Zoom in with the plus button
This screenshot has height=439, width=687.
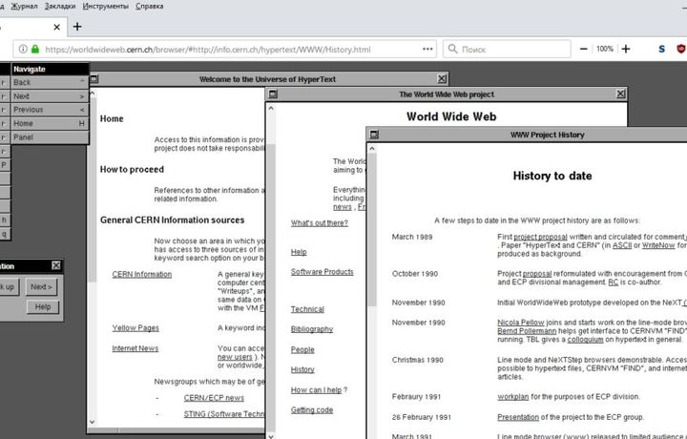point(626,49)
